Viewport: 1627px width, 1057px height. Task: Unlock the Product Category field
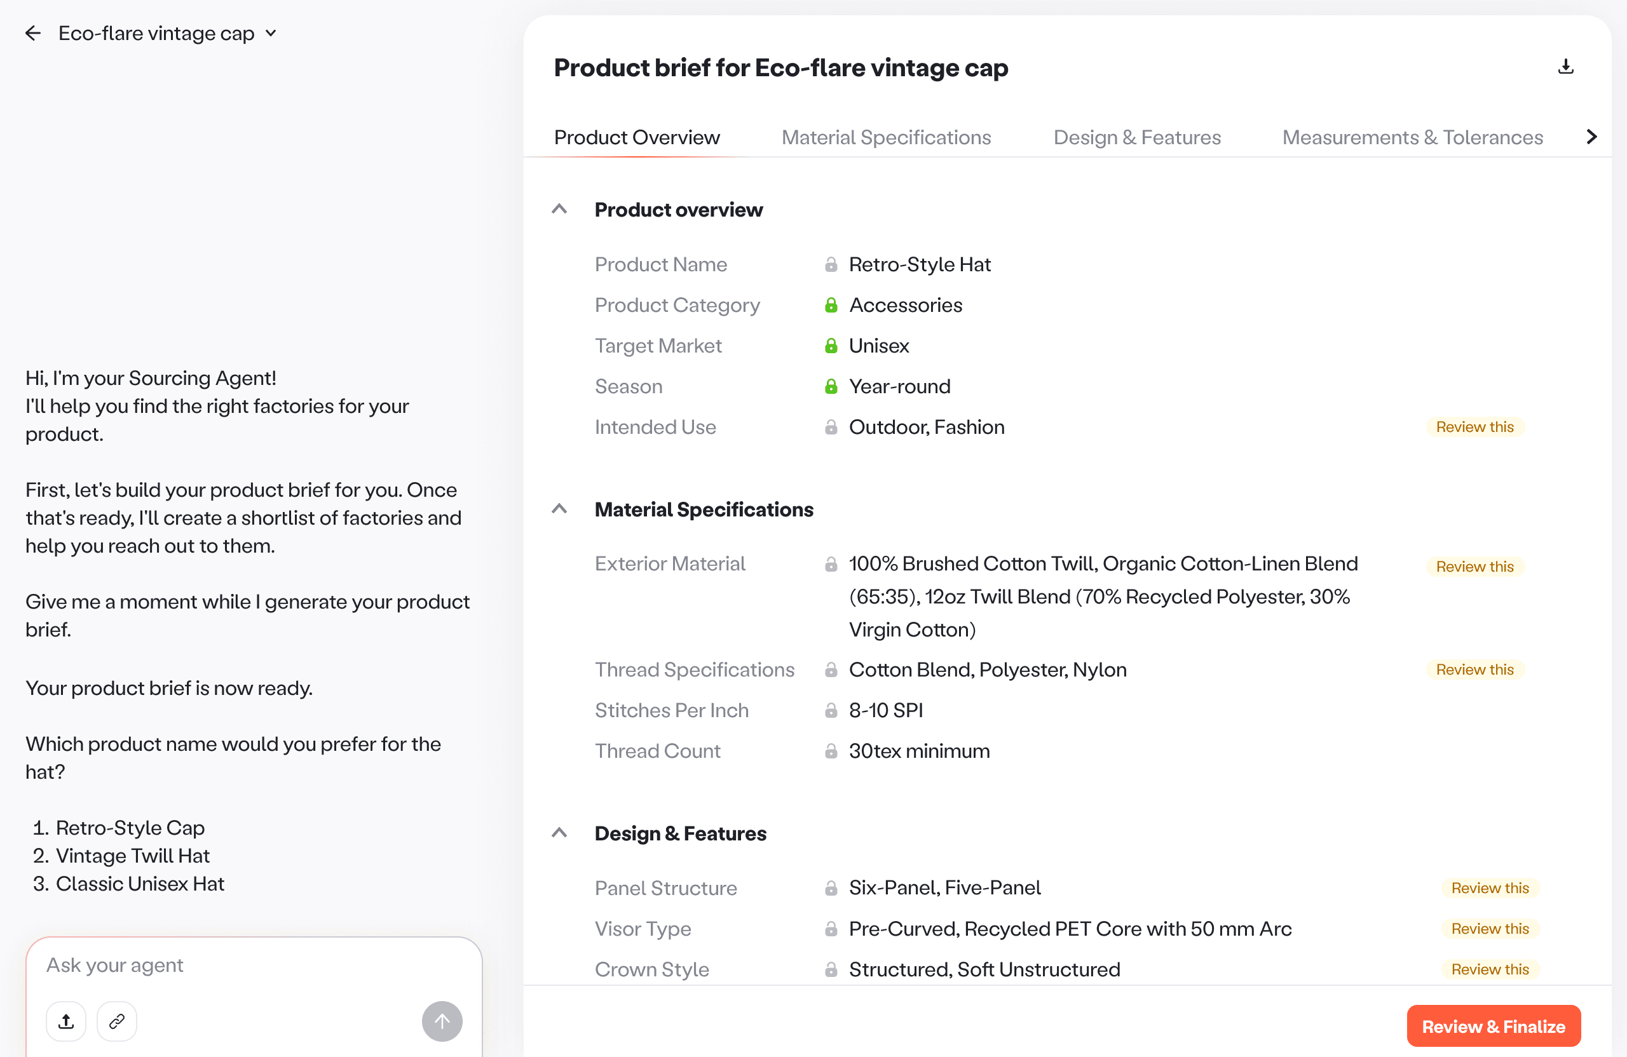[x=831, y=306]
